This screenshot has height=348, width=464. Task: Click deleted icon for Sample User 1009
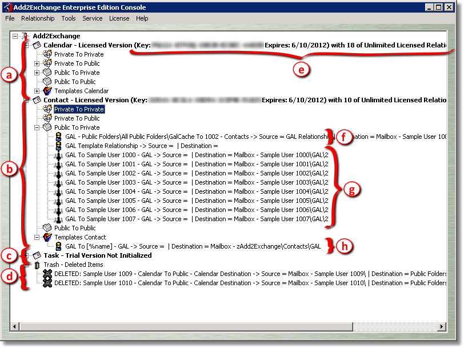tap(47, 274)
